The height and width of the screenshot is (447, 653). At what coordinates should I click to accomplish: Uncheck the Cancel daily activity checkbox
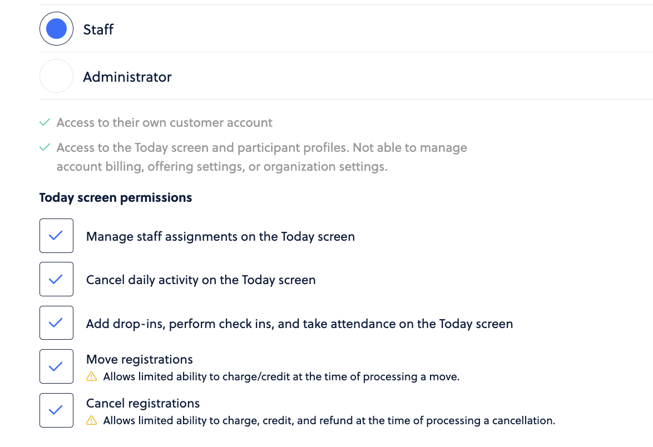click(57, 279)
